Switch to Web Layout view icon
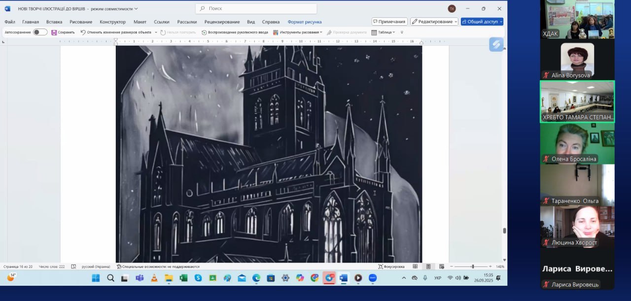Screen dimensions: 631x301 point(441,267)
